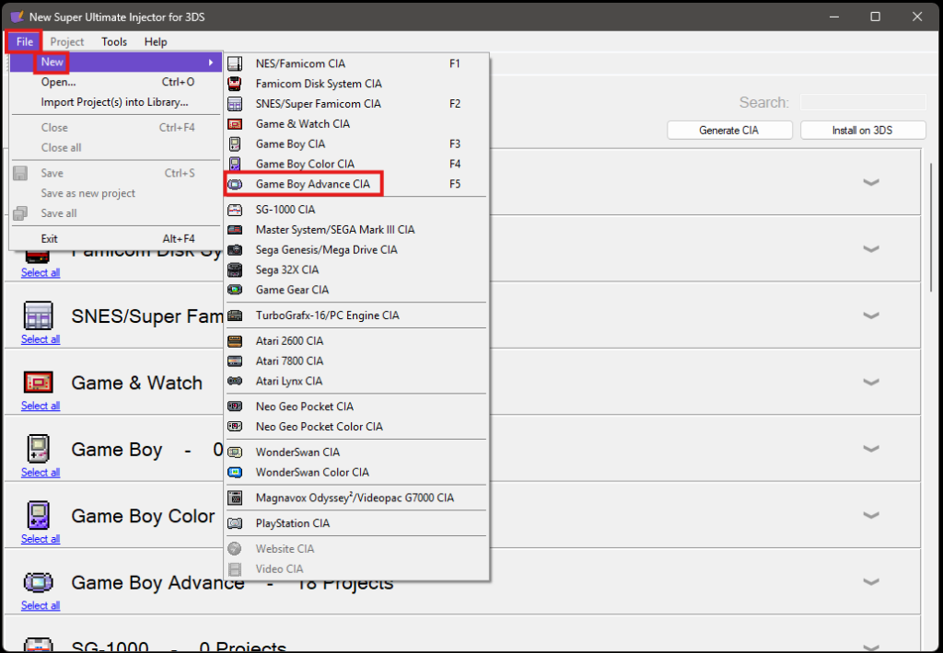Choose Import Project(s) into Library...

115,102
